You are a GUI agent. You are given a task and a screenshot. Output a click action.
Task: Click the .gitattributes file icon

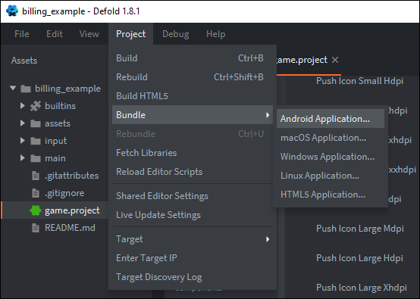[x=36, y=176]
